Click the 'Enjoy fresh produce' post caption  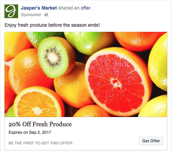[x=52, y=25]
